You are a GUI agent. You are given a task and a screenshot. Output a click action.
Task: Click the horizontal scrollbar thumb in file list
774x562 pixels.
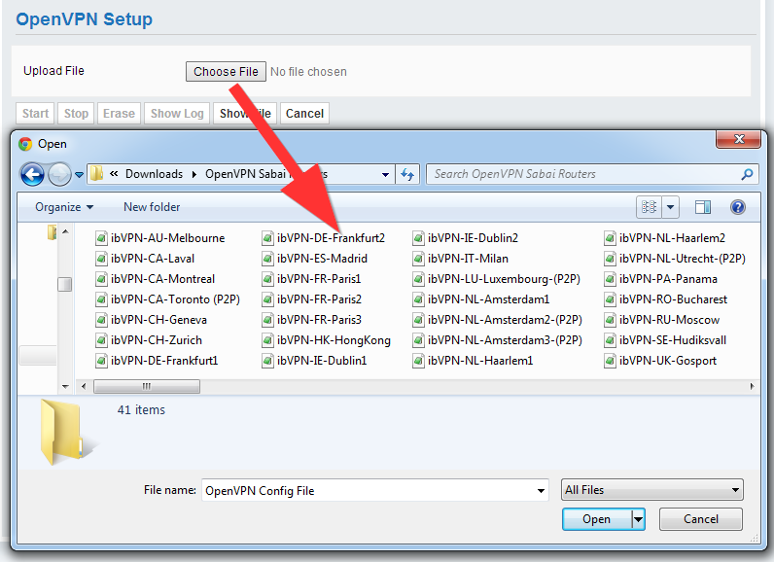147,386
